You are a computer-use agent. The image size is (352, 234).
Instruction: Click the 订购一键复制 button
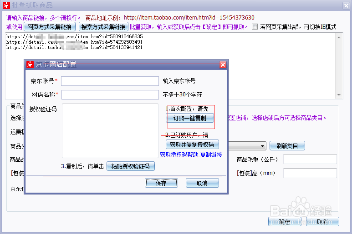point(190,118)
